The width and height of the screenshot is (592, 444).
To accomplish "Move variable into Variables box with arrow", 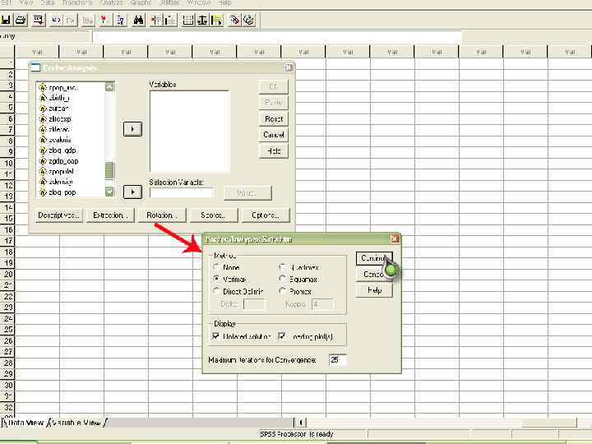I will click(132, 129).
